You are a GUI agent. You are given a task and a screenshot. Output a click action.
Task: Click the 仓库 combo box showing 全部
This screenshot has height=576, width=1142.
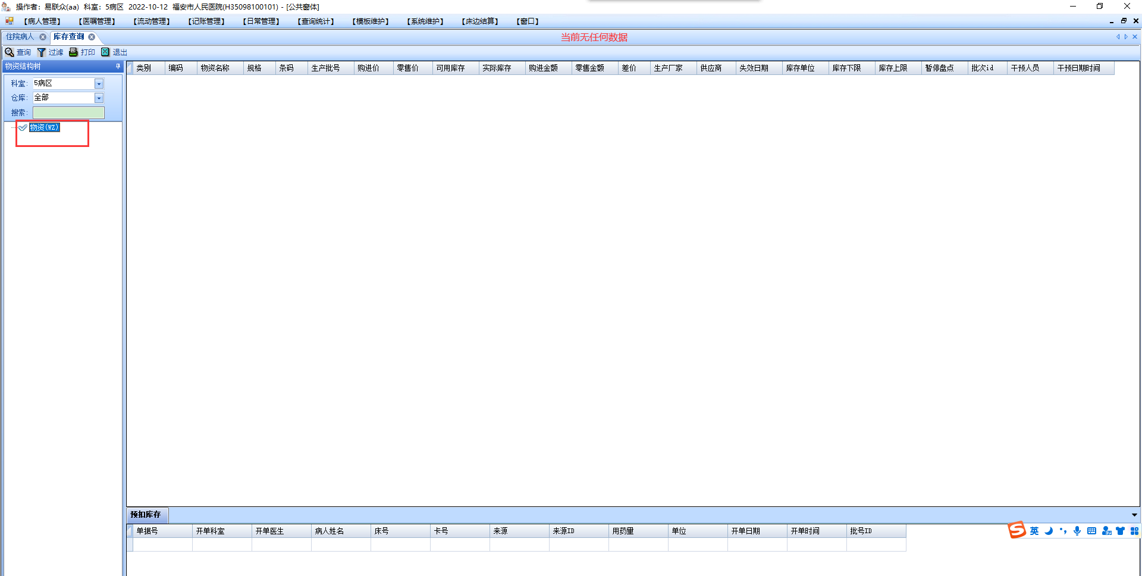[x=68, y=98]
